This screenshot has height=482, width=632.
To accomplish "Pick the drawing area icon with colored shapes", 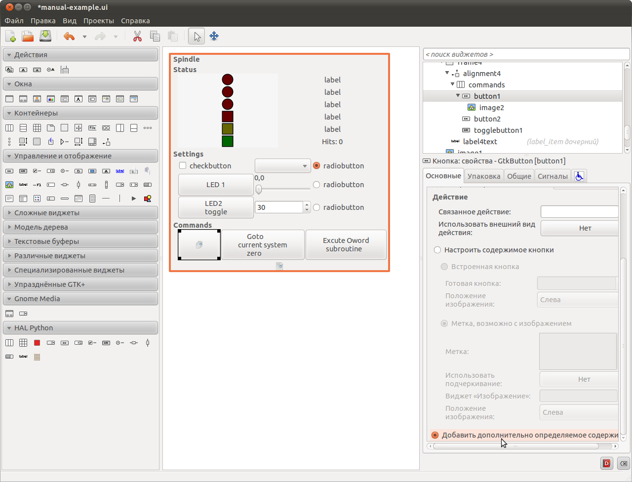I will (x=147, y=199).
